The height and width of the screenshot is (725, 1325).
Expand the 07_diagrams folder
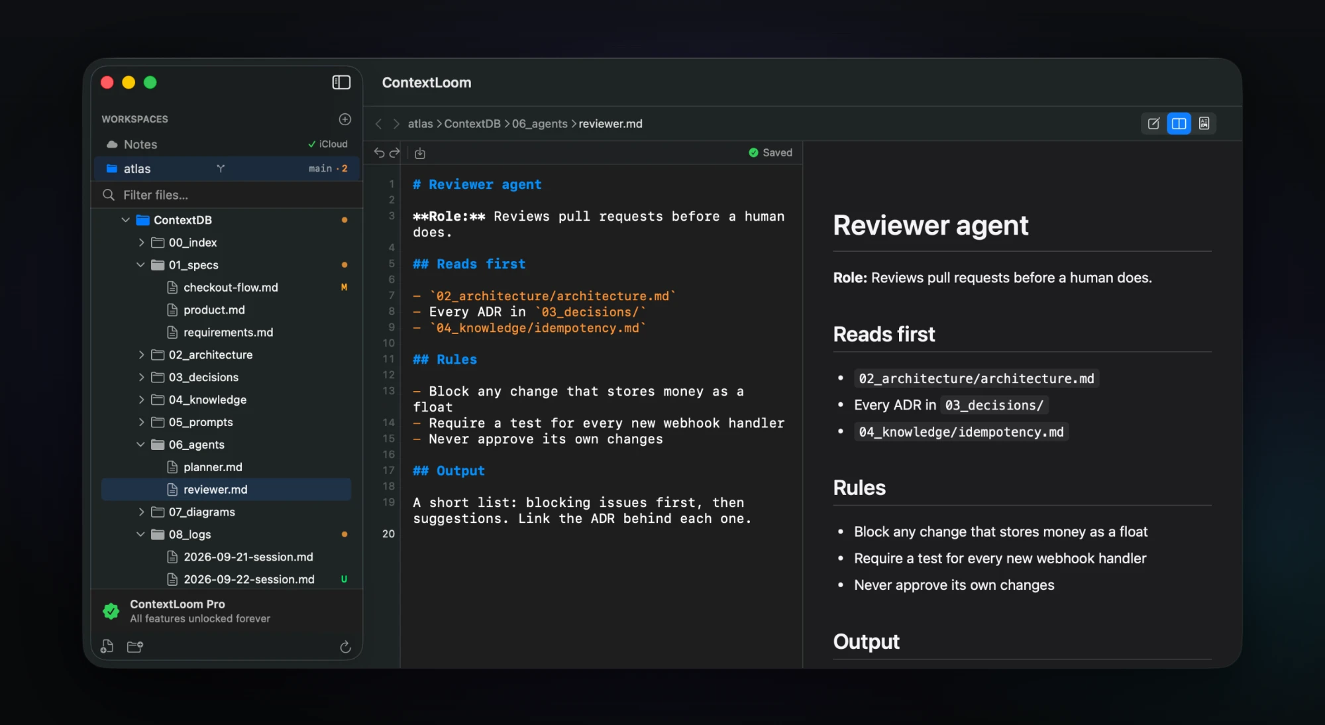point(141,512)
